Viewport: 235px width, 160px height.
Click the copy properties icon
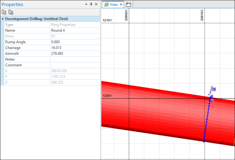(x=4, y=12)
